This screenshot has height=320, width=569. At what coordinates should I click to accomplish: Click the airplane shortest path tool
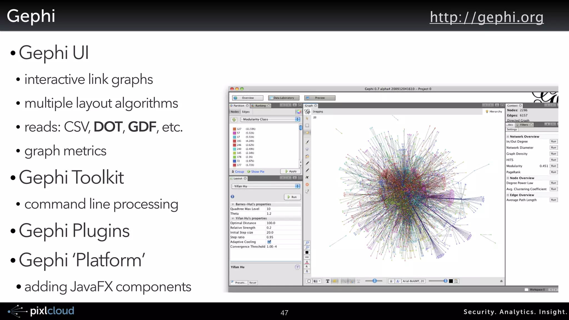point(307,177)
